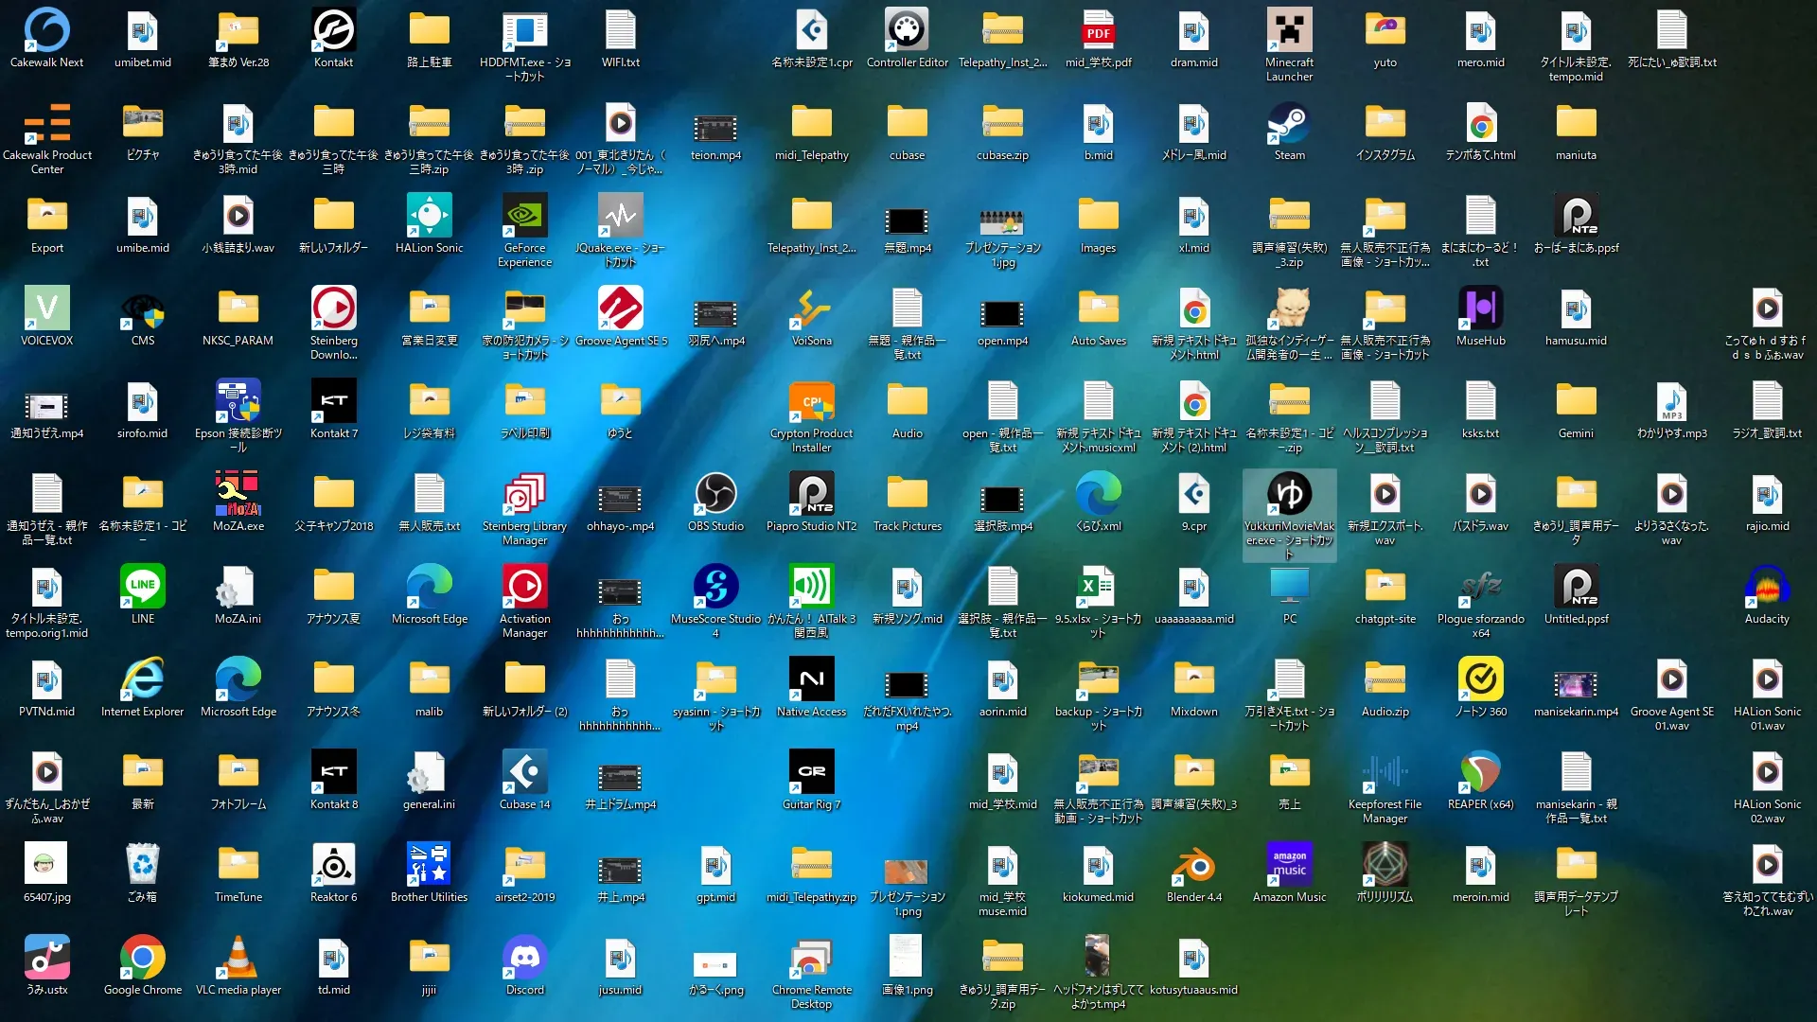Select the Guitar Rig 7 icon
The height and width of the screenshot is (1022, 1817).
click(x=811, y=773)
